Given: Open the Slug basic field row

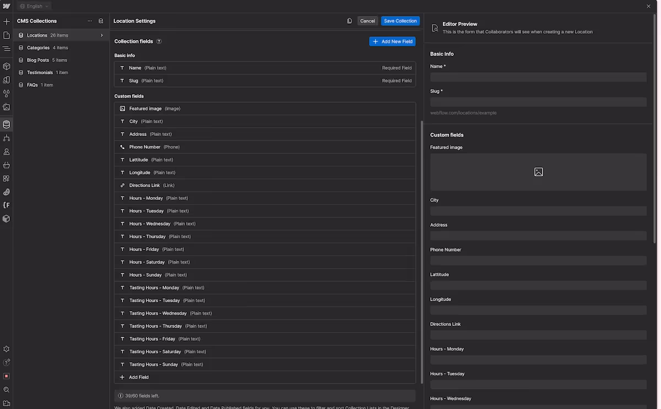Looking at the screenshot, I should point(265,80).
